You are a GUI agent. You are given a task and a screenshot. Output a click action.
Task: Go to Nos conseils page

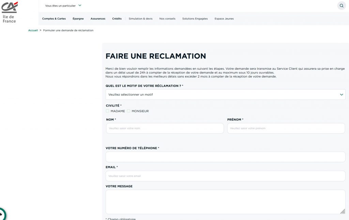(167, 19)
